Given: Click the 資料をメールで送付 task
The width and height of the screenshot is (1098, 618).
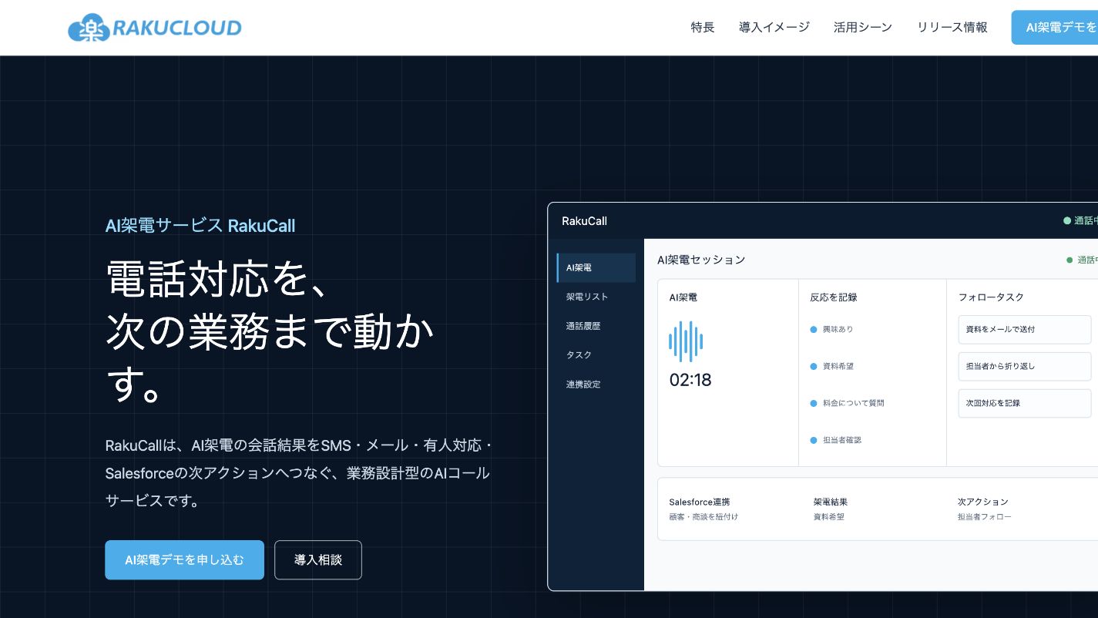Looking at the screenshot, I should click(1025, 330).
